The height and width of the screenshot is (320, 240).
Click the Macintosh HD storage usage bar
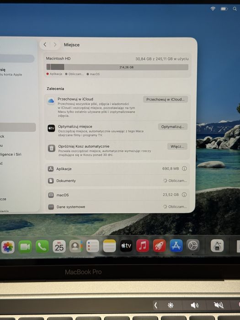(117, 67)
